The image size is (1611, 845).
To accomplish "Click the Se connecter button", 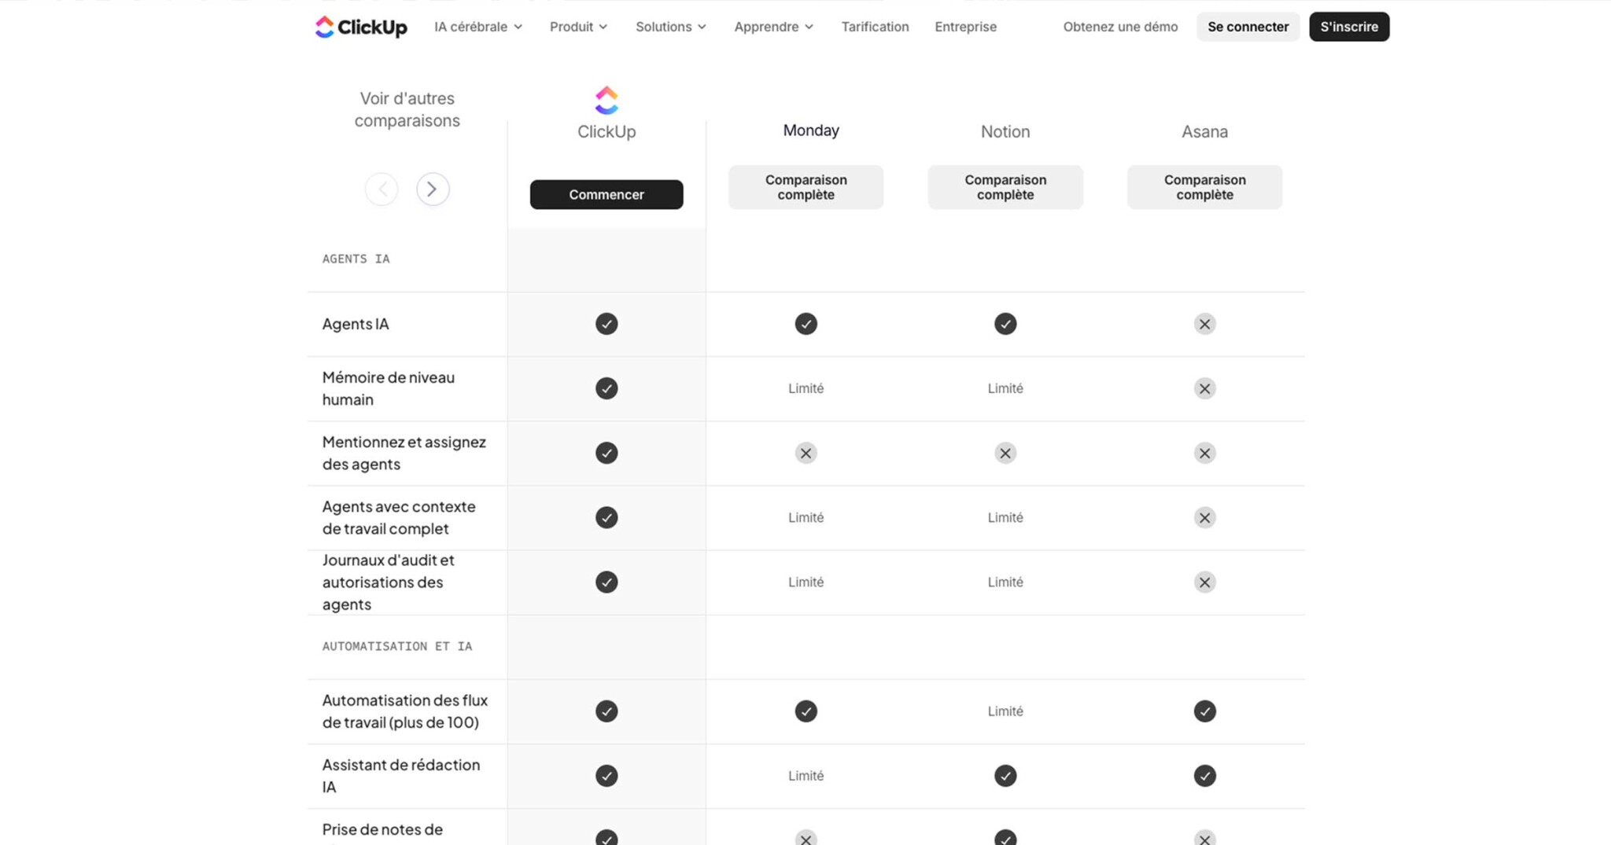I will click(1248, 27).
